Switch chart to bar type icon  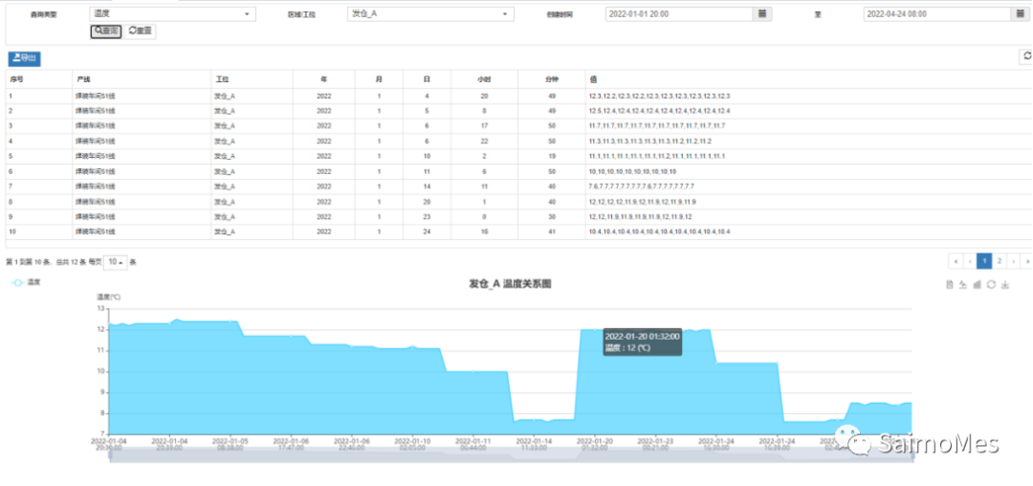click(977, 285)
